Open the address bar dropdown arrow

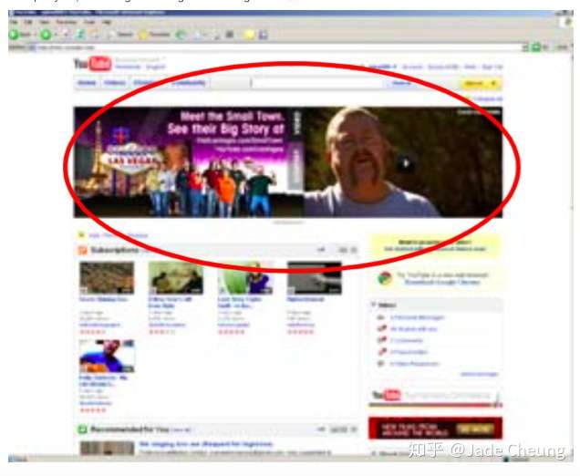pyautogui.click(x=525, y=47)
